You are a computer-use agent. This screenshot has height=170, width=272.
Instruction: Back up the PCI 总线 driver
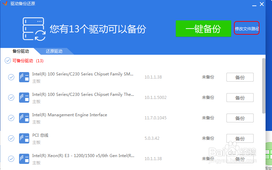click(x=240, y=138)
